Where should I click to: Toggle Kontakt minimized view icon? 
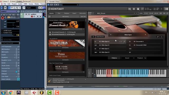coord(142,9)
